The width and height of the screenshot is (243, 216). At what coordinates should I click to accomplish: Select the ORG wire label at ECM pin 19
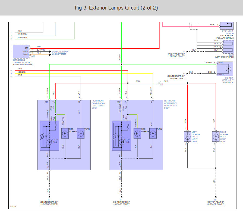pos(39,53)
